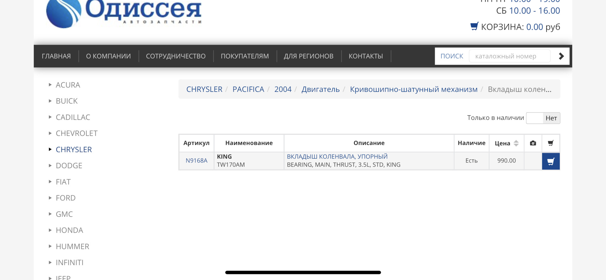Viewport: 606px width, 280px height.
Task: Expand the CADILLAC tree arrow
Action: click(50, 117)
